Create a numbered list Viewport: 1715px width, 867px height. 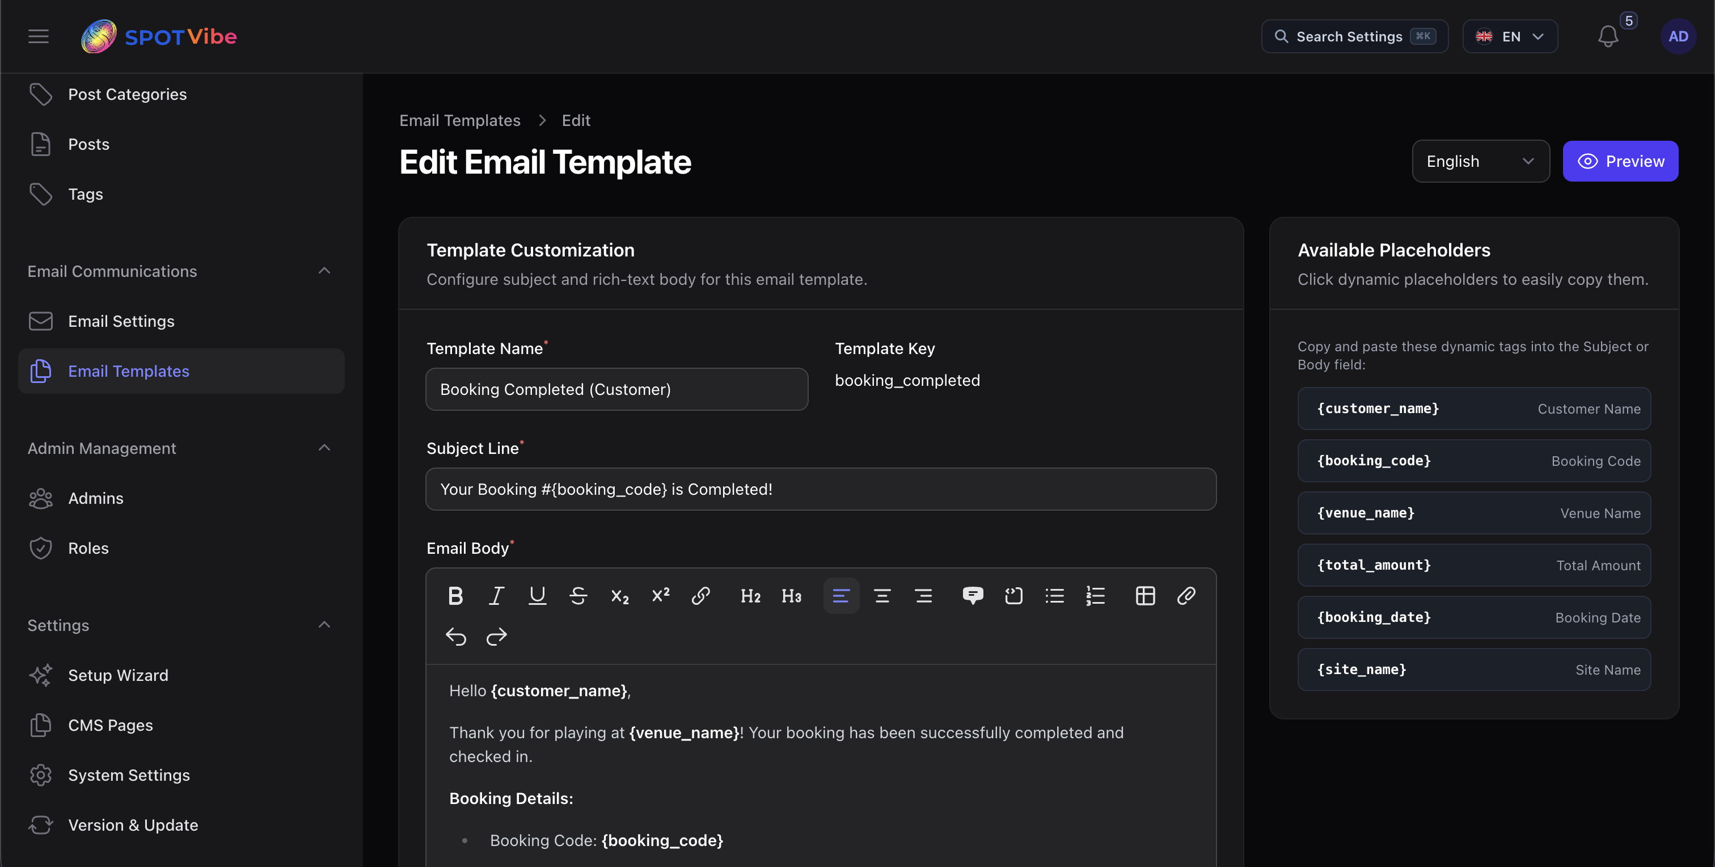click(x=1096, y=595)
